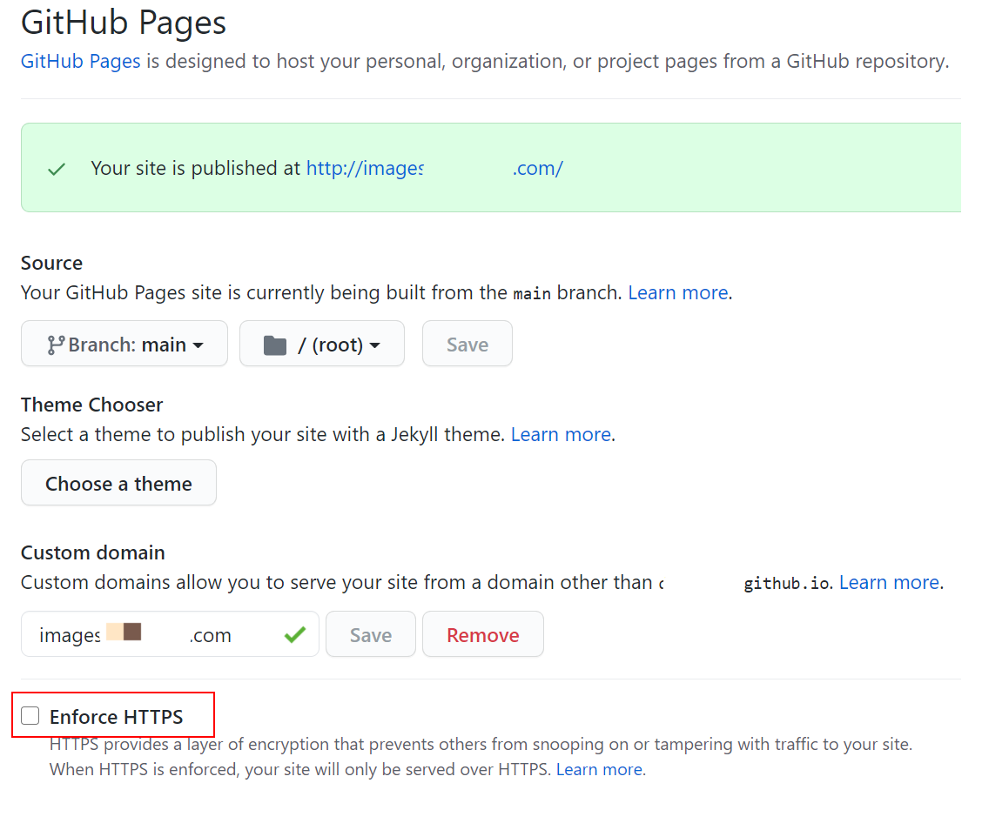Click the git branch icon
The image size is (982, 830).
(x=55, y=345)
